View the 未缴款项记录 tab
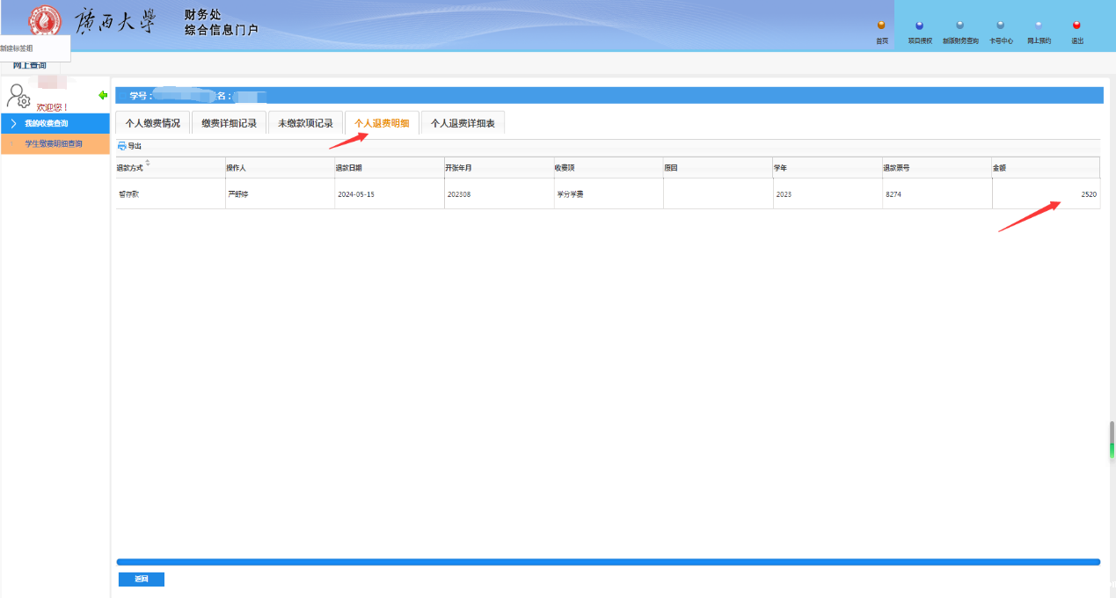This screenshot has width=1116, height=598. point(305,124)
